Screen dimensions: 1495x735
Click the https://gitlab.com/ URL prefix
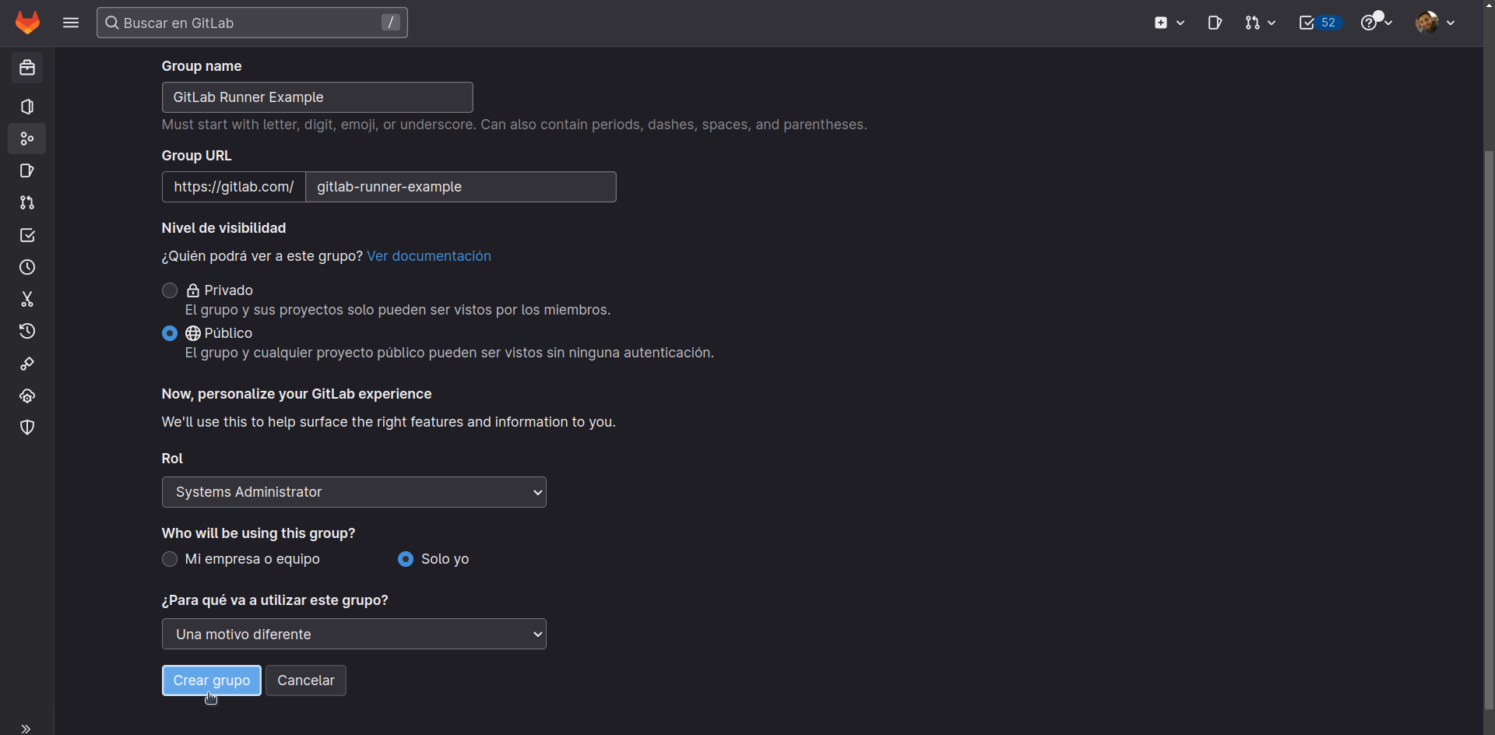click(234, 187)
